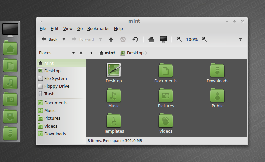Click the Music folder icon in left dock
Screen dimensions: 265x162
point(10,82)
